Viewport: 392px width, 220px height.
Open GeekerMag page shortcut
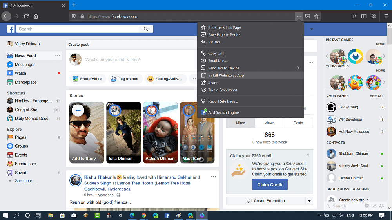tap(348, 107)
